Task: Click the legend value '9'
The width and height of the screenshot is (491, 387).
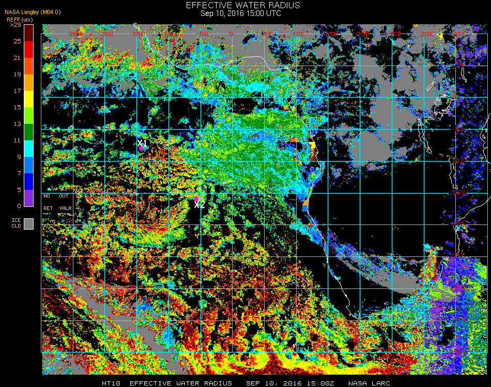Action: pyautogui.click(x=19, y=157)
